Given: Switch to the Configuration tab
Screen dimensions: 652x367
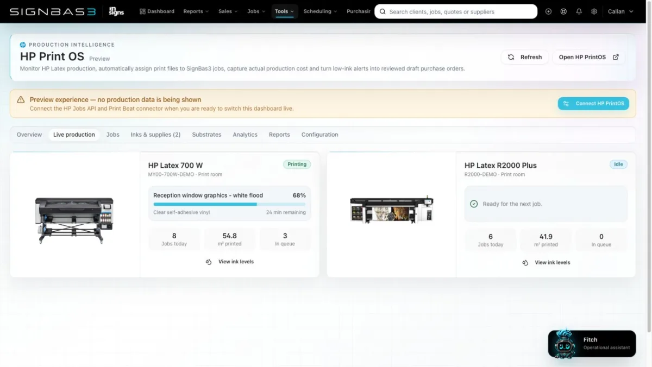Looking at the screenshot, I should click(319, 135).
